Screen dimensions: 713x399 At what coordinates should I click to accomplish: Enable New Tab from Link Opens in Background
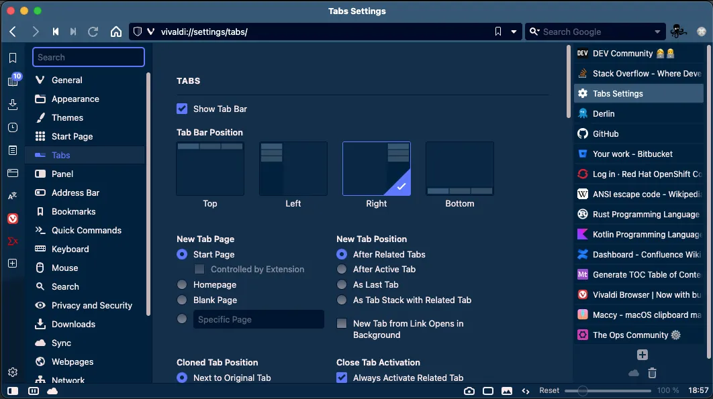(342, 323)
